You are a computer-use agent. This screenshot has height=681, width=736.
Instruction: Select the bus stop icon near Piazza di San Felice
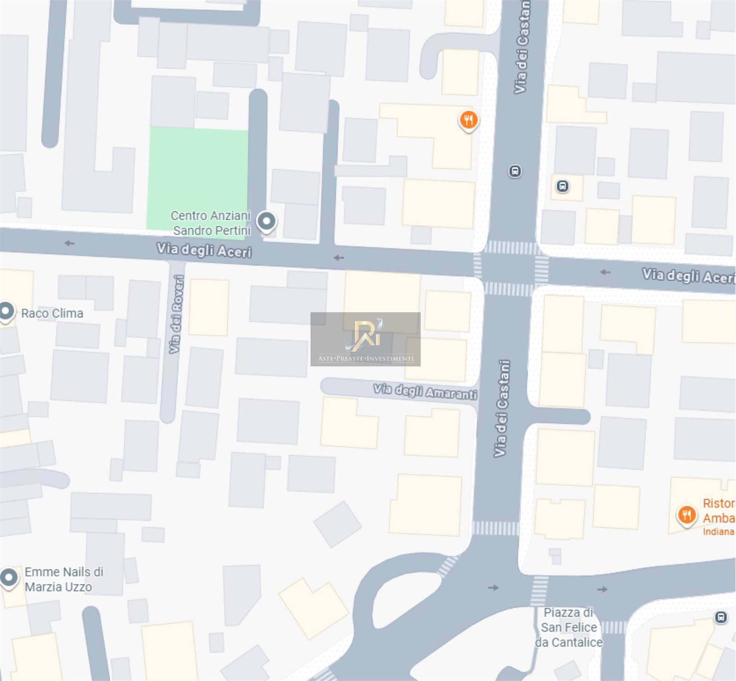[x=721, y=617]
